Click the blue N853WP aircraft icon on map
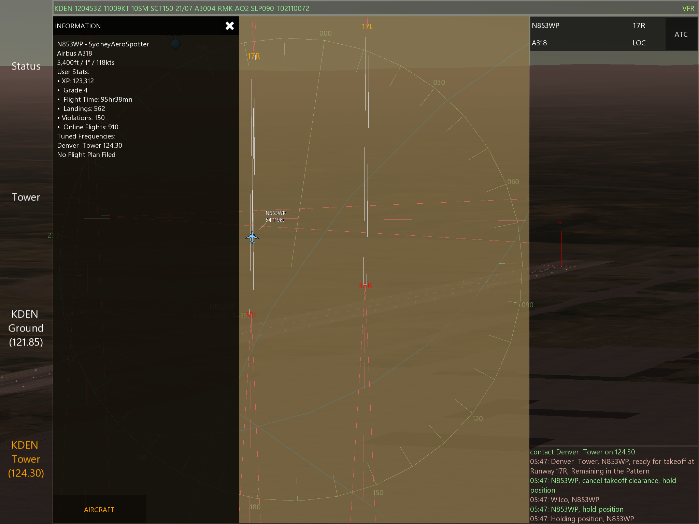The height and width of the screenshot is (524, 699). [x=252, y=237]
